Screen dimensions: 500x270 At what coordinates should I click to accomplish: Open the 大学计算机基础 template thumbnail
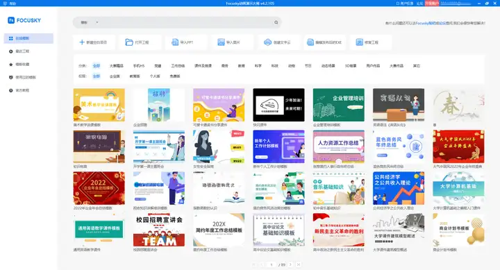coord(458,188)
